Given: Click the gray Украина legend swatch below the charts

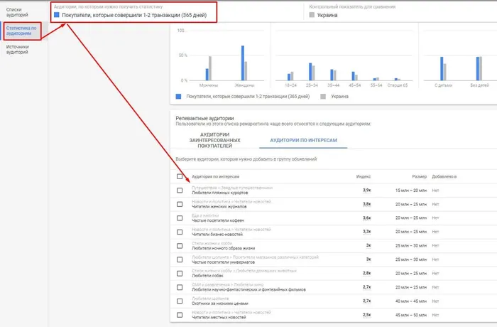Looking at the screenshot, I should click(323, 96).
